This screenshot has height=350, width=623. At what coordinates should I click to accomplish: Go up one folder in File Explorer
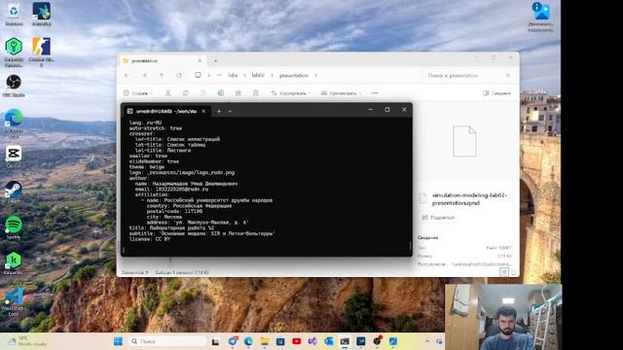click(162, 75)
